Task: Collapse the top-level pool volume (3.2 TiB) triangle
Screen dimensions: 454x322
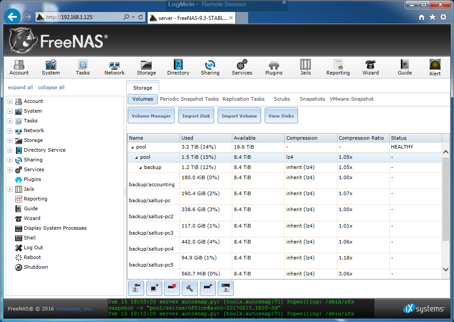Action: tap(132, 147)
